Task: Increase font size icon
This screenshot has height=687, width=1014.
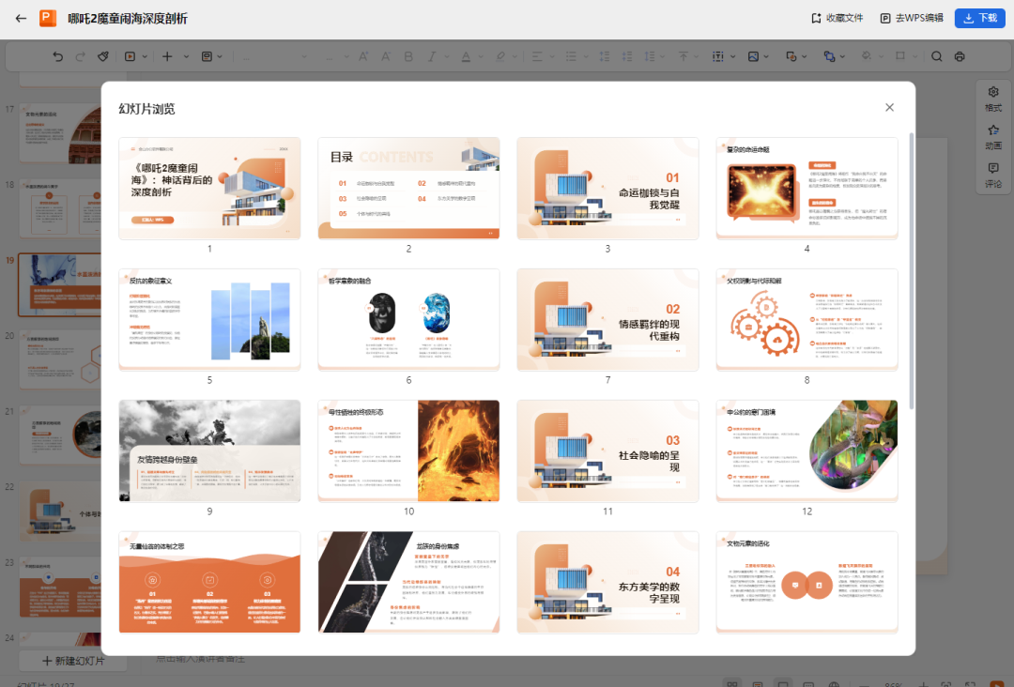Action: 363,57
